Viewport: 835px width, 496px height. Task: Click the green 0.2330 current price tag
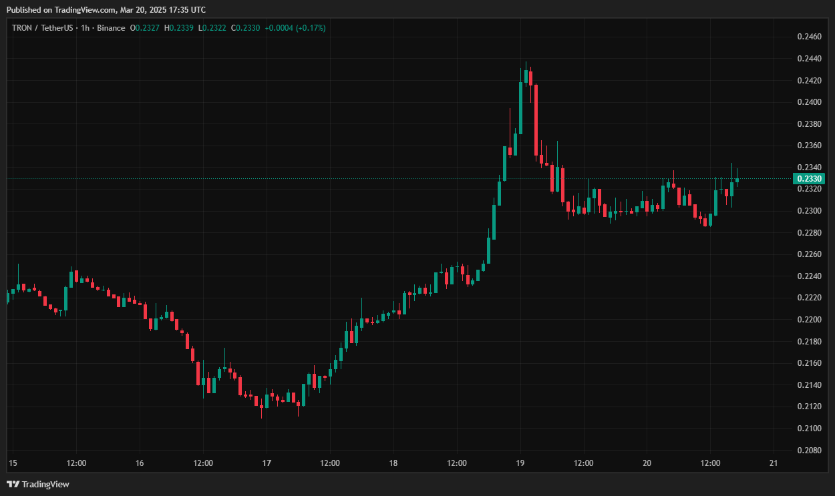point(809,179)
